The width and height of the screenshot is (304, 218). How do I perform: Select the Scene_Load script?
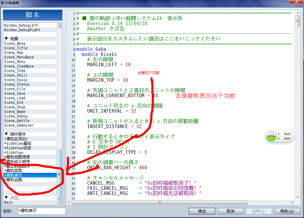[x=30, y=98]
